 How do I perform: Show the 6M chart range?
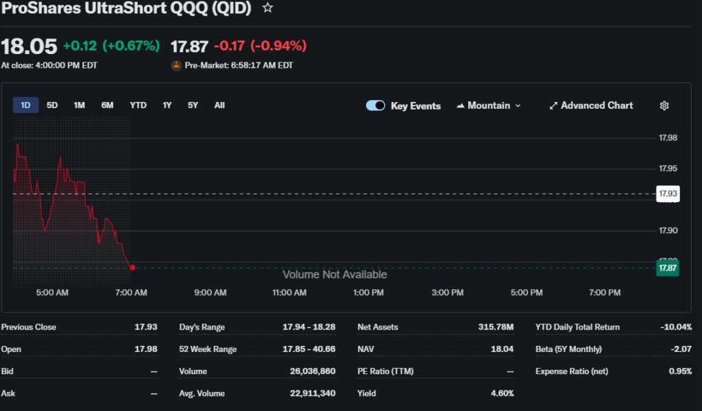[x=107, y=105]
